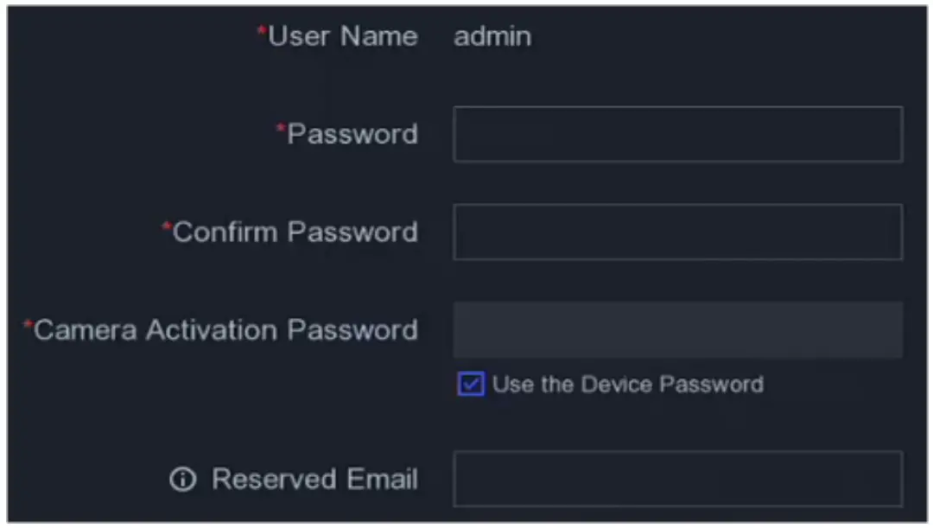Click the red asterisk before Camera Activation Password
The image size is (933, 528).
point(28,325)
